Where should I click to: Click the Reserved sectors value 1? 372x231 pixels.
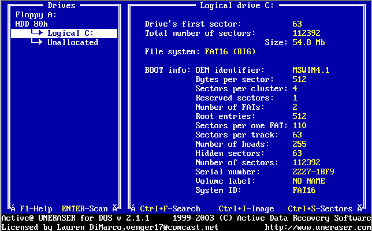pos(295,98)
